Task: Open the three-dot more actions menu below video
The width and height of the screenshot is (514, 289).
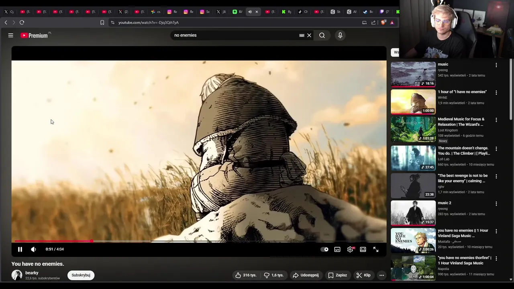Action: pyautogui.click(x=381, y=275)
